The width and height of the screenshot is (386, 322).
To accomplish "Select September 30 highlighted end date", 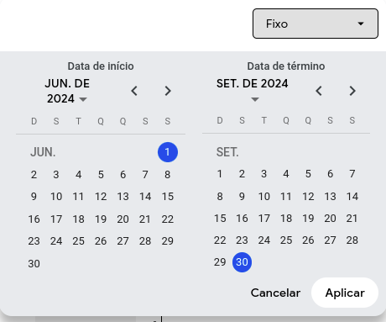I will (x=242, y=262).
